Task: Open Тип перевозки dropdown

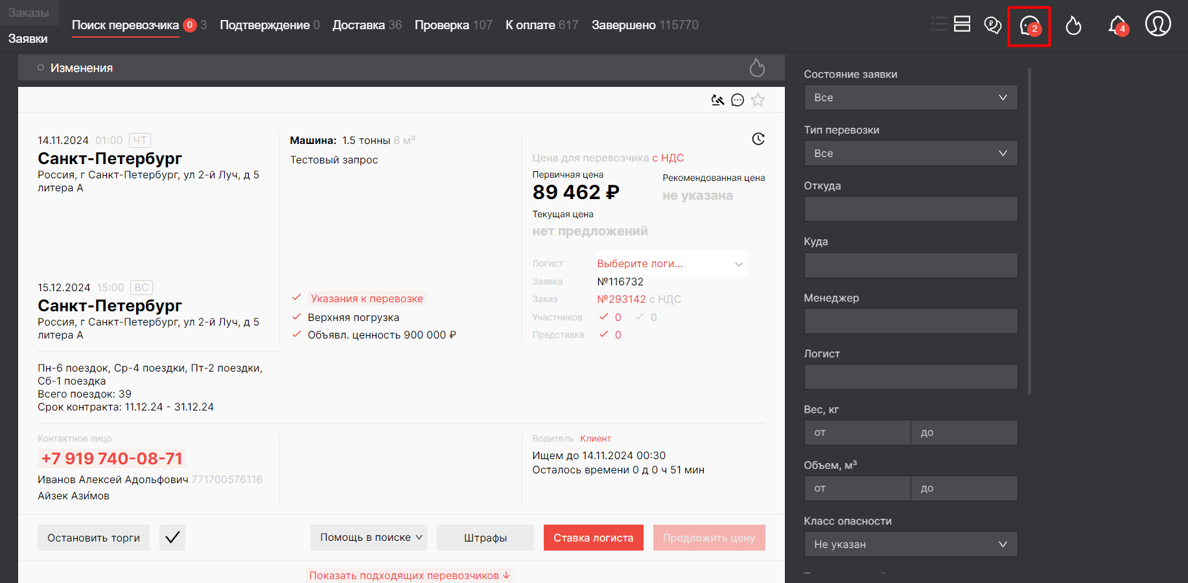Action: click(x=911, y=153)
